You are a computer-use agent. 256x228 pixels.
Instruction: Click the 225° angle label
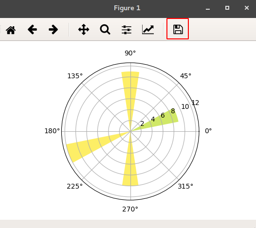[x=74, y=186]
